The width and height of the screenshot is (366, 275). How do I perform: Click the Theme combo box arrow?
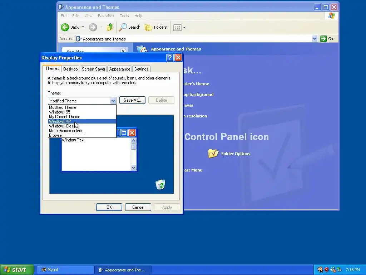(113, 101)
